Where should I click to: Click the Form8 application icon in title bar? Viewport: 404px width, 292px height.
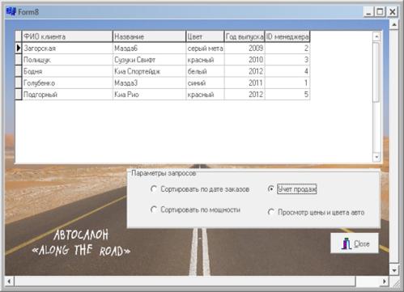point(11,11)
